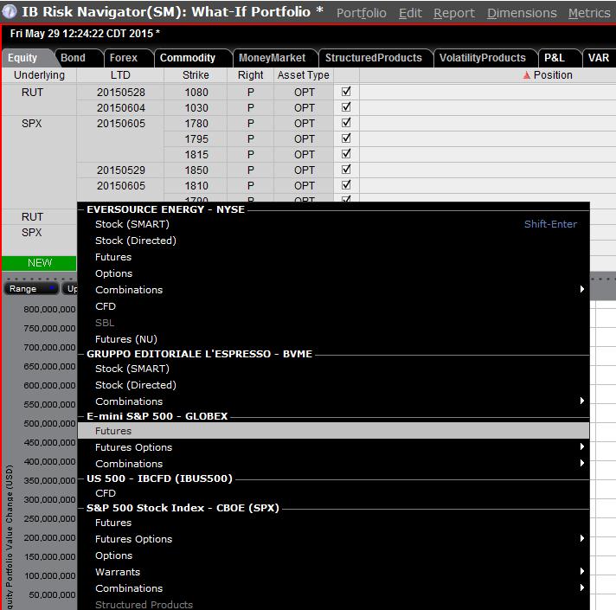Select Stock (SMART) under Gruppo Editoriale L'Espresso
Screen dimensions: 616x610
[x=333, y=369]
